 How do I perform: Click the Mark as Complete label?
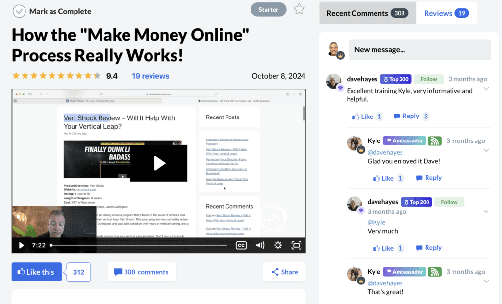(x=60, y=11)
